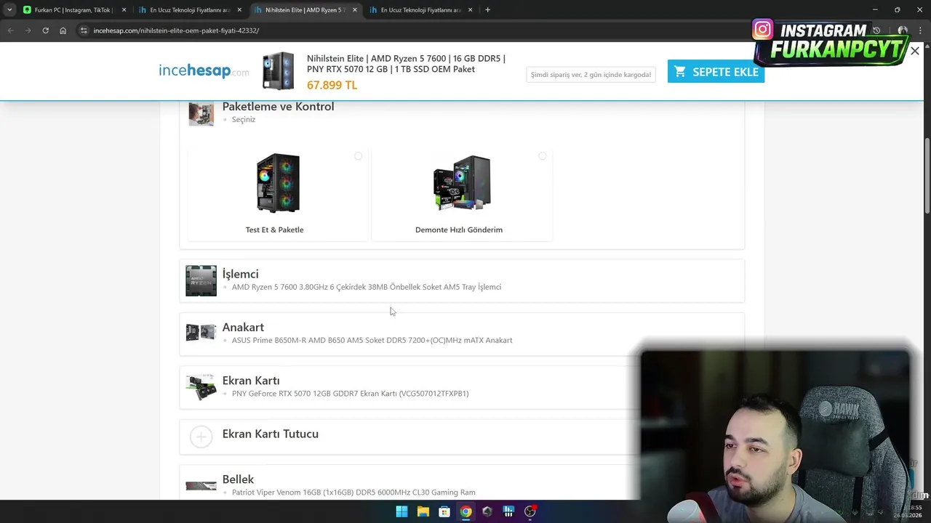Go back to the previous page

point(10,31)
